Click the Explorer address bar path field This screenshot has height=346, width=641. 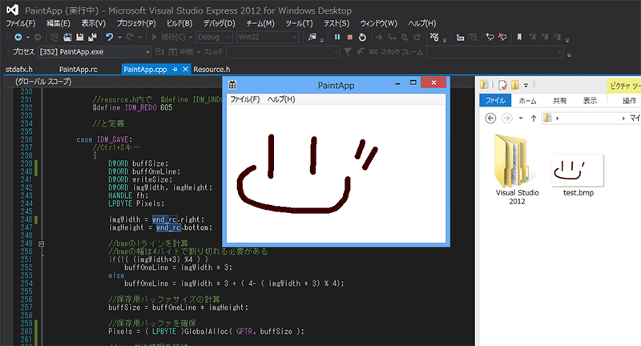(591, 118)
